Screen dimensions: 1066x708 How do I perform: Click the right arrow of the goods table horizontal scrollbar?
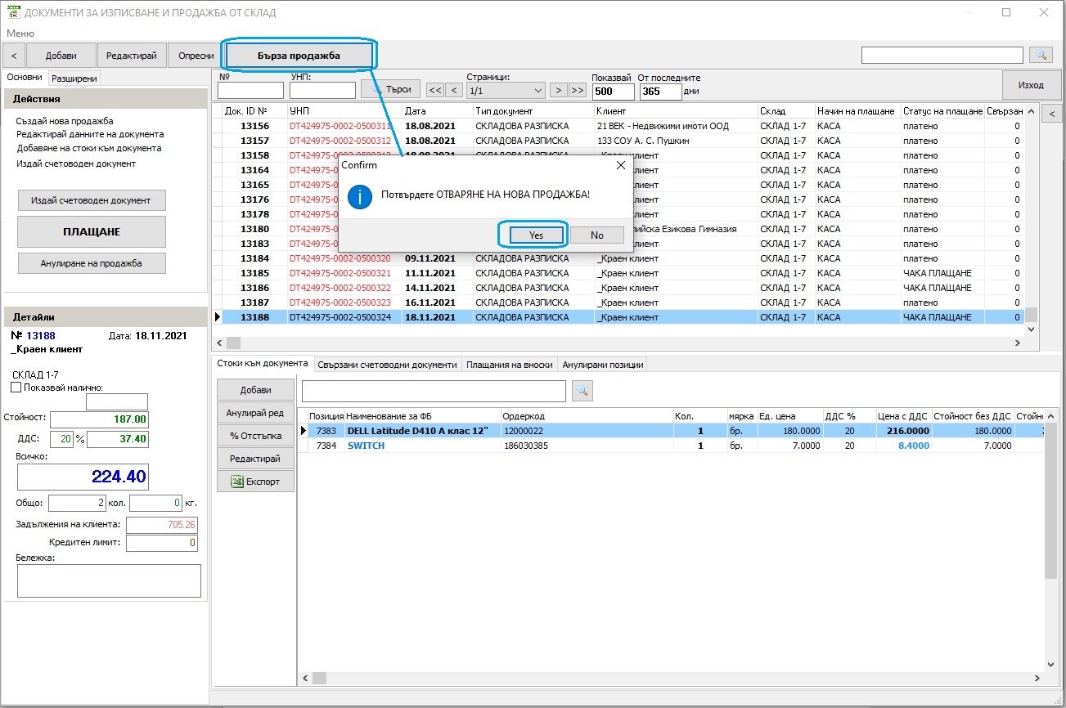[x=1039, y=679]
